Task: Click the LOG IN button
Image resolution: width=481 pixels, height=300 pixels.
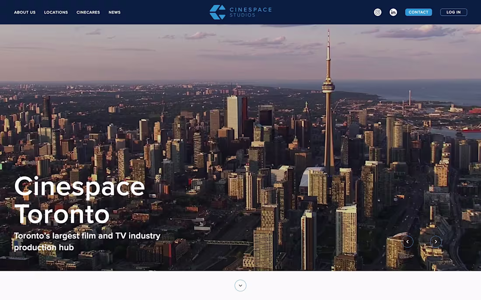Action: tap(453, 12)
